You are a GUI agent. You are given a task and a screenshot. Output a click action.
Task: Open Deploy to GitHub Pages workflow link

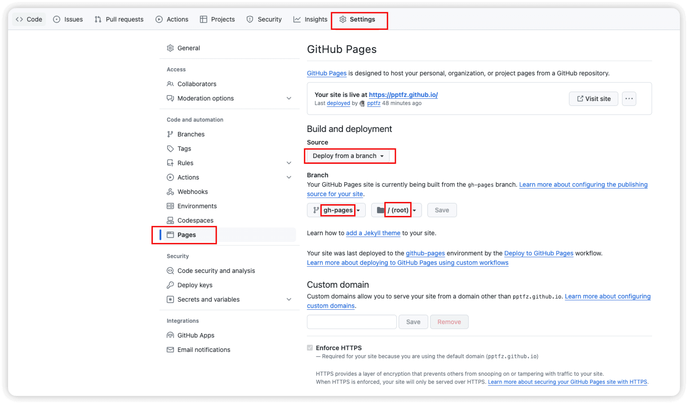pyautogui.click(x=539, y=253)
